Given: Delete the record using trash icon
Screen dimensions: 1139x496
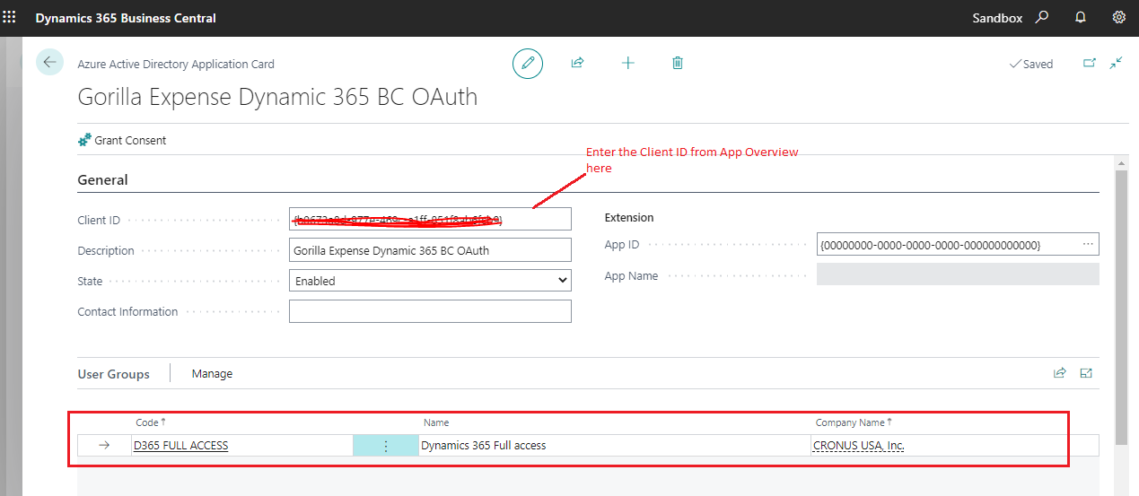Looking at the screenshot, I should point(678,63).
